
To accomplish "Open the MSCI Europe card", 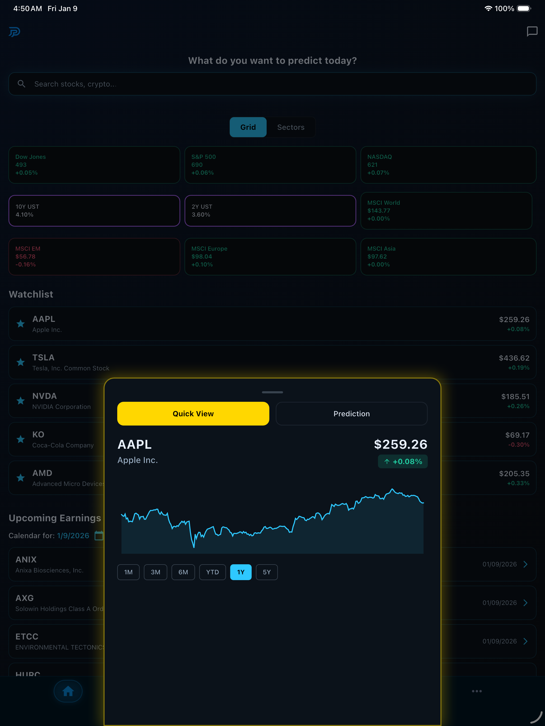I will (x=270, y=257).
